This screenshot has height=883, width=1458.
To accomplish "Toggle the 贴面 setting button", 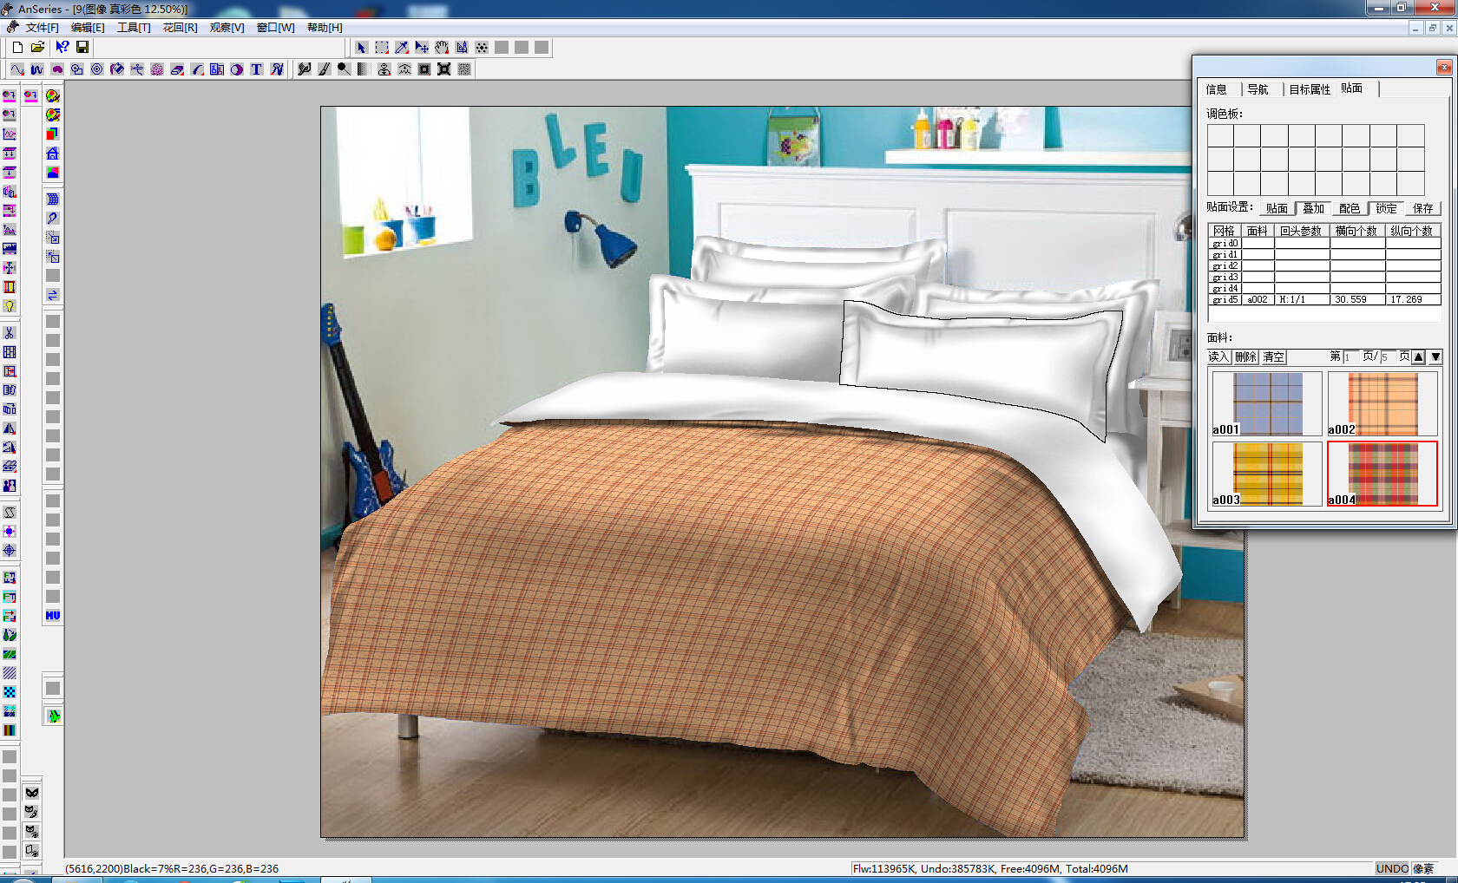I will 1276,208.
